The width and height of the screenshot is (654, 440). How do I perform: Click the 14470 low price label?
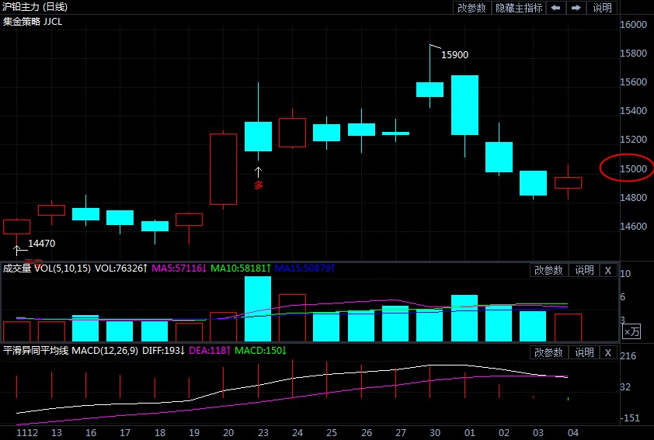point(41,244)
